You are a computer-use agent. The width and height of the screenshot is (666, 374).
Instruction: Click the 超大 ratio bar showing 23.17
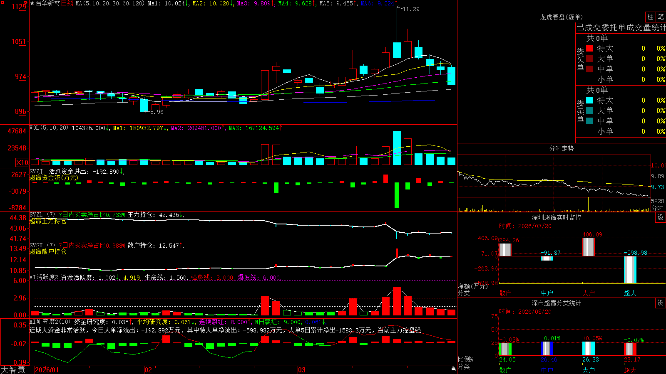pyautogui.click(x=630, y=349)
